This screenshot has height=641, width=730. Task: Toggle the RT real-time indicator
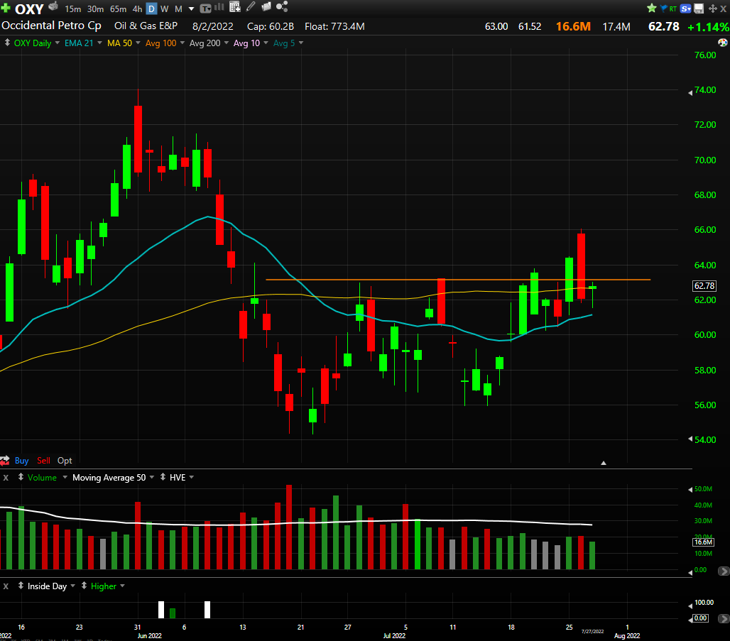673,9
